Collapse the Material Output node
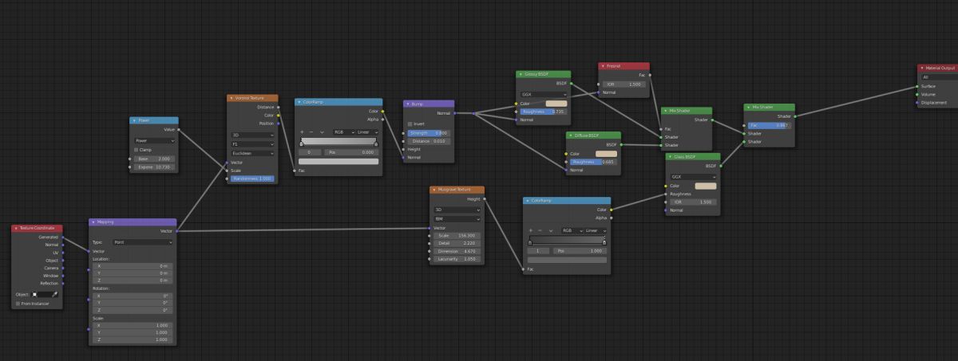Viewport: 958px width, 361px height. pos(922,69)
